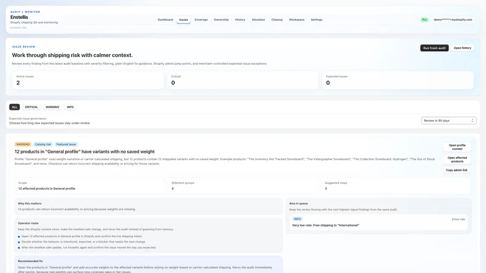The image size is (486, 273).
Task: Click the Expected issues count card
Action: tap(398, 80)
